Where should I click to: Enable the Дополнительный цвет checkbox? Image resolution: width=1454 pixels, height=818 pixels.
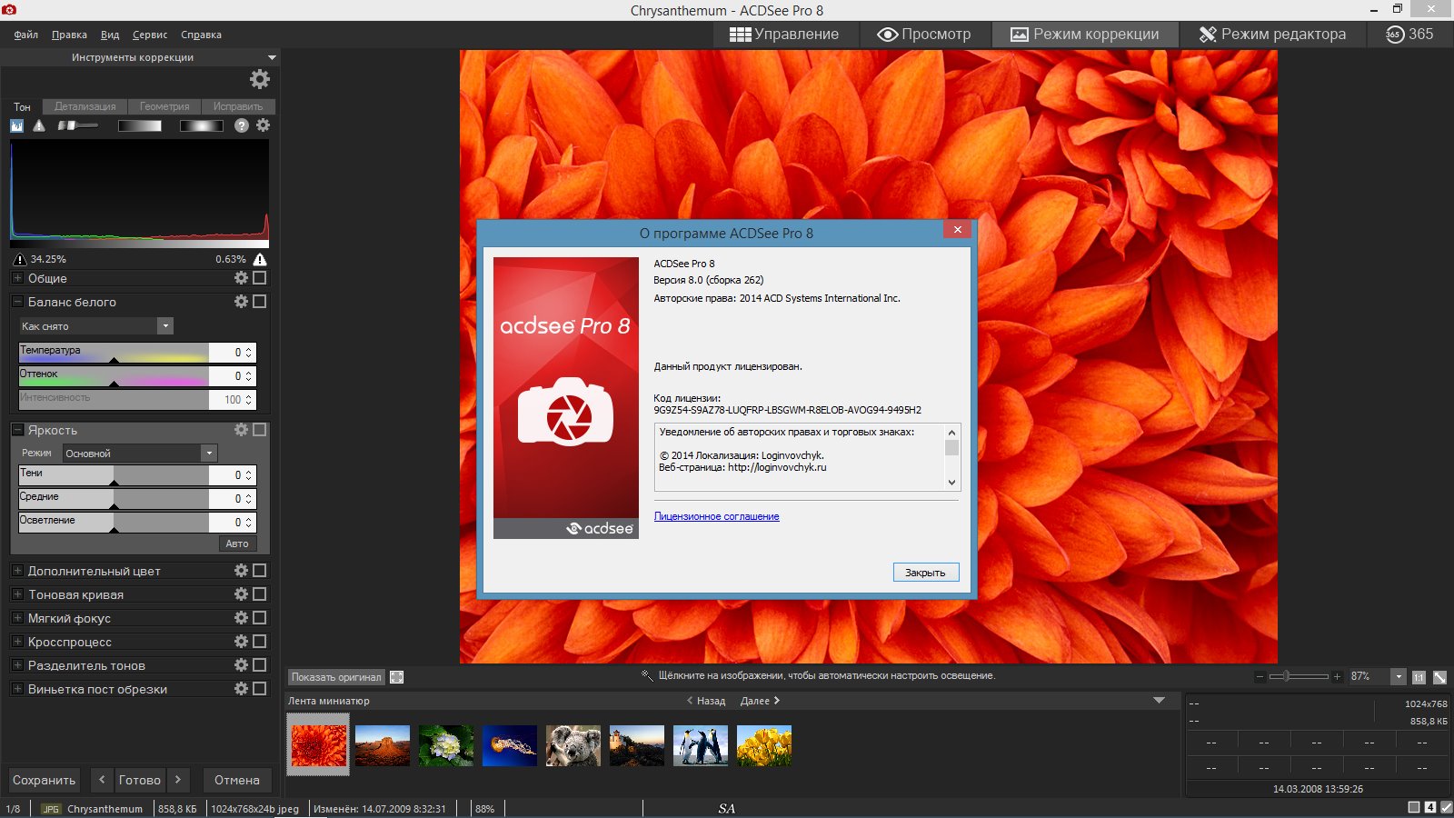coord(260,571)
